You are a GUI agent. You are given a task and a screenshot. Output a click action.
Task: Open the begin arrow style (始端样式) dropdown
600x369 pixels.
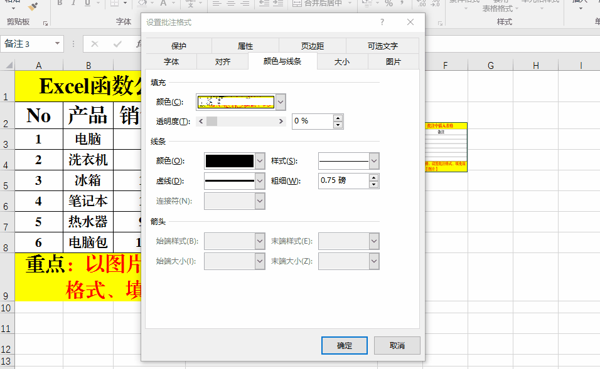point(260,241)
